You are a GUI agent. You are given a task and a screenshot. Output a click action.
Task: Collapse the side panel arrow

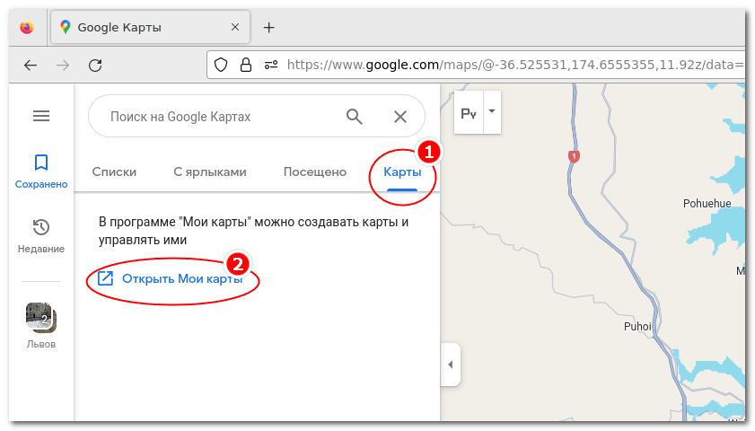tap(450, 365)
